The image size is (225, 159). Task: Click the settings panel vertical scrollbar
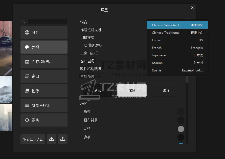[187, 79]
